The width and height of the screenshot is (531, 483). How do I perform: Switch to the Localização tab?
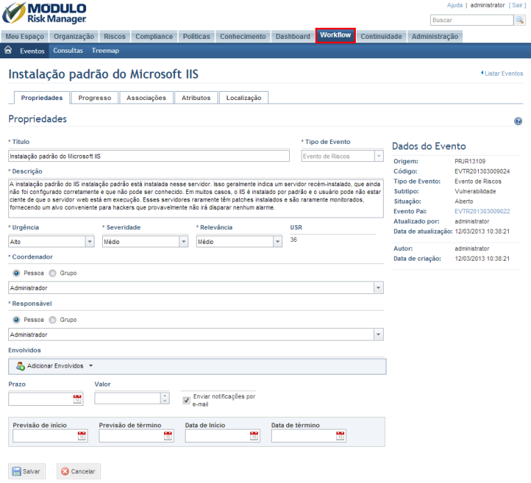coord(244,97)
